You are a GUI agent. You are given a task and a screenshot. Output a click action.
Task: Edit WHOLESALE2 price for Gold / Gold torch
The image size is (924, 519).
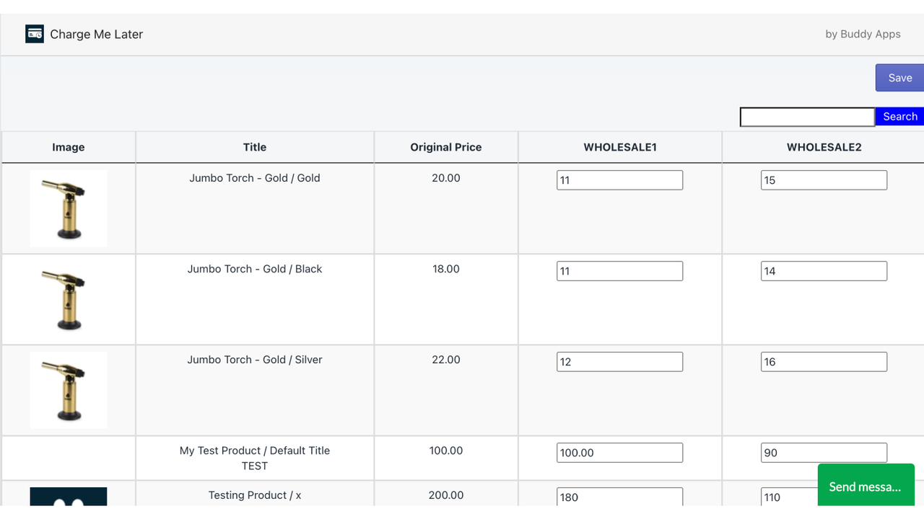pyautogui.click(x=824, y=180)
